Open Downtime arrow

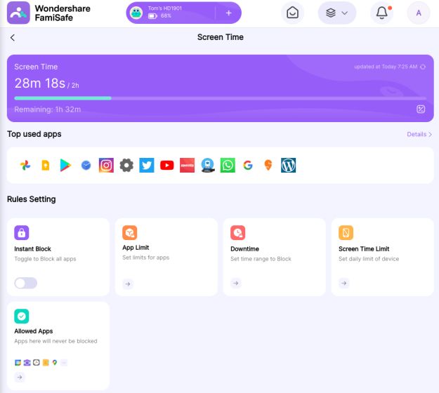click(236, 283)
